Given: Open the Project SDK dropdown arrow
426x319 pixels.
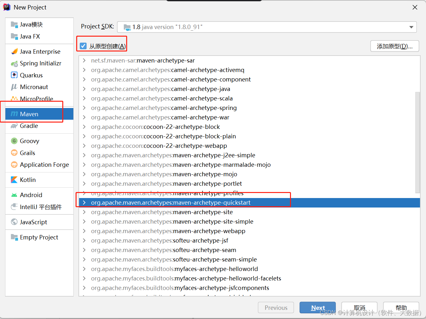Looking at the screenshot, I should coord(411,27).
